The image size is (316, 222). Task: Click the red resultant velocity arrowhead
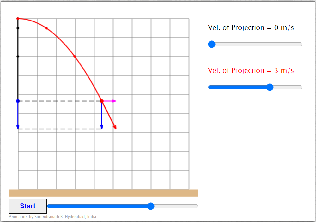pos(115,127)
